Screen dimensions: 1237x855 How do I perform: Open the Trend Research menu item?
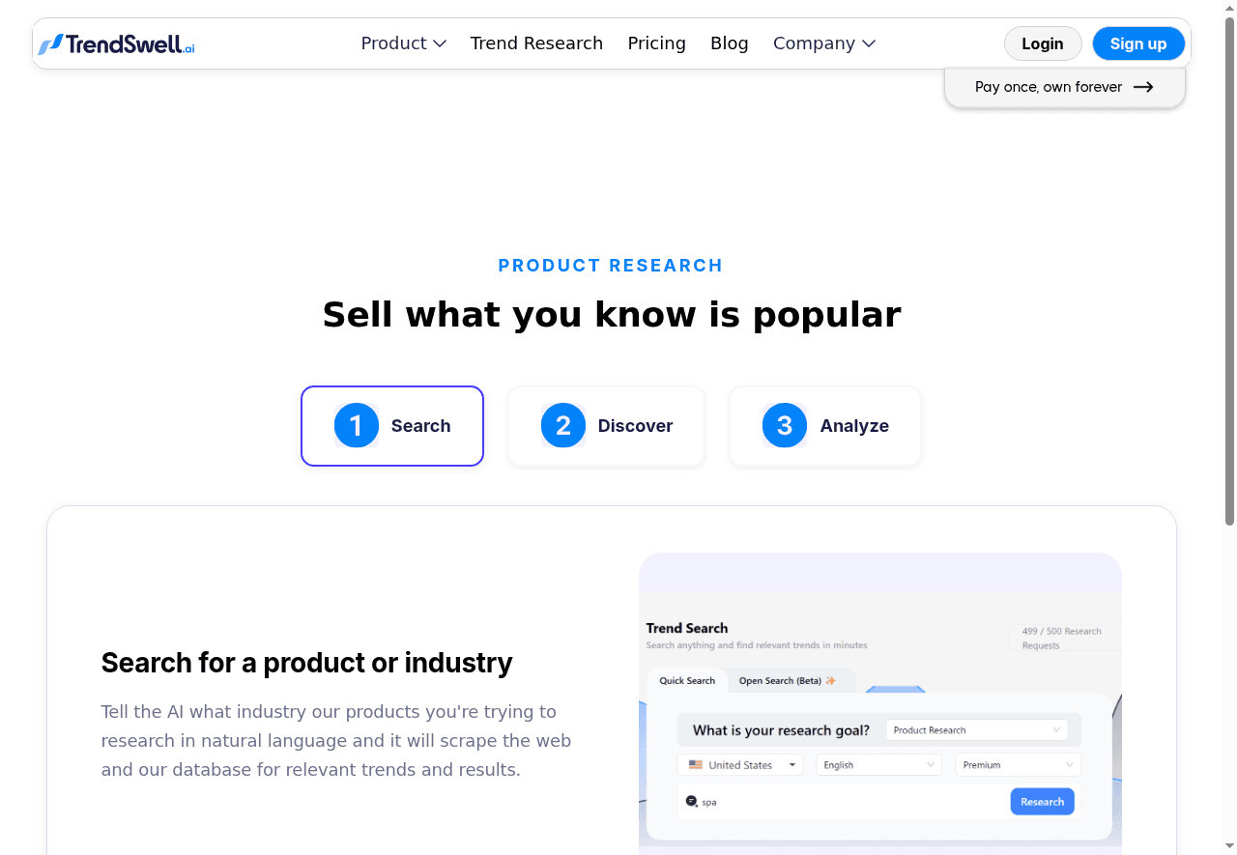(x=536, y=43)
